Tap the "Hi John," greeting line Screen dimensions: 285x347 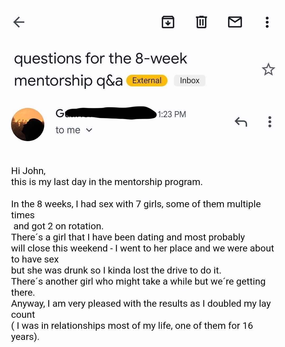pos(28,171)
